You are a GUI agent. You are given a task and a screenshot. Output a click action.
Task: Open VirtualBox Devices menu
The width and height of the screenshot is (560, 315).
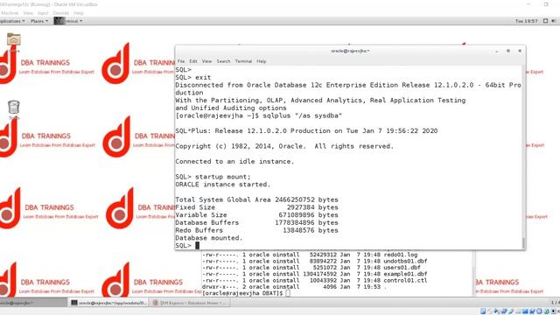60,13
